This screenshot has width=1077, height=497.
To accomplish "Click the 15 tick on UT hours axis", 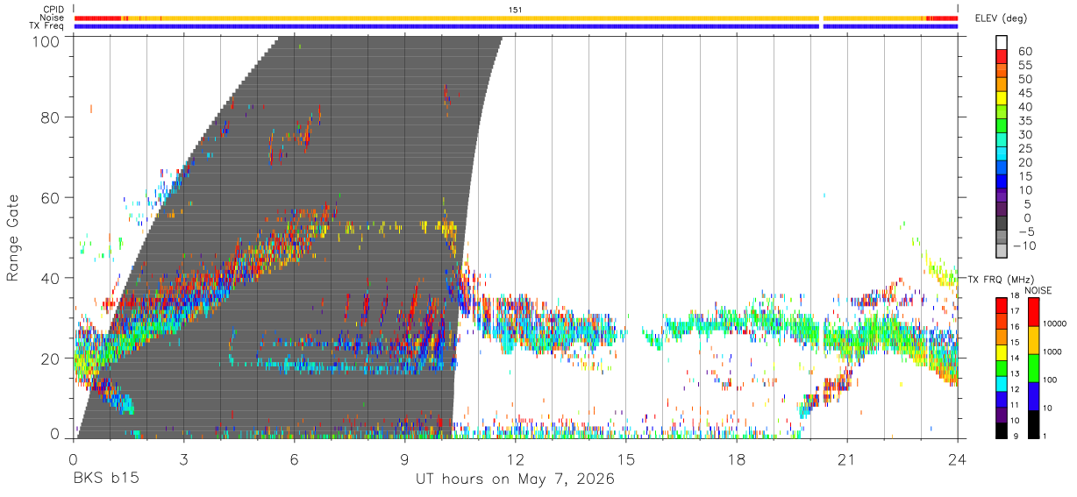I will coord(626,458).
